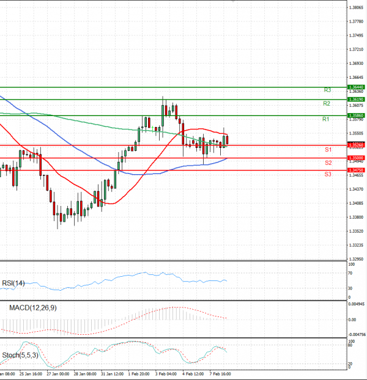
Task: Click the 4 Feb 12:00 time label
Action: tap(193, 374)
